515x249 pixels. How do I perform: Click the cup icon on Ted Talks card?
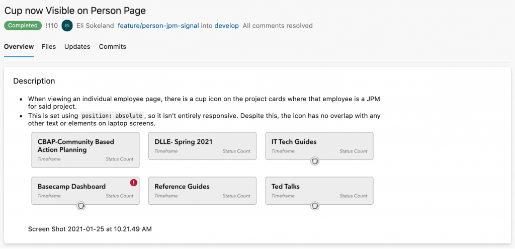pos(315,205)
